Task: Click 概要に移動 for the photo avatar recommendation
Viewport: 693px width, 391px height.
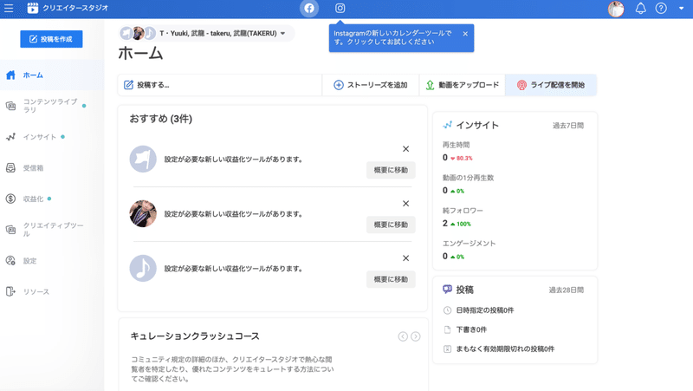Action: point(391,225)
